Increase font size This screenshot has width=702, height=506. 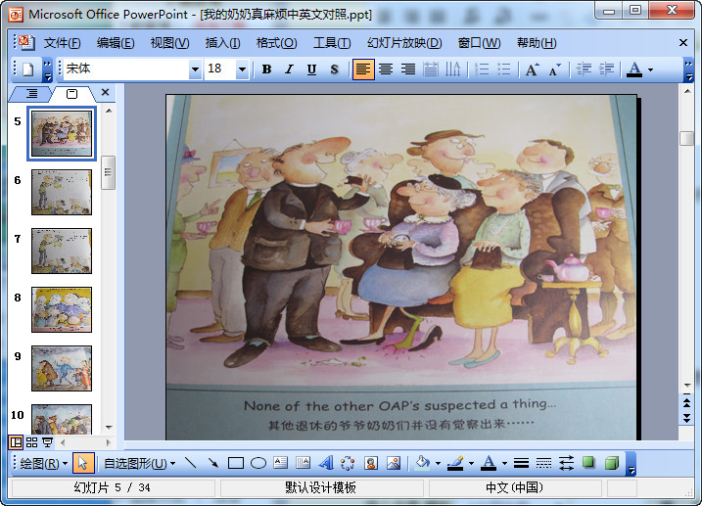(x=532, y=69)
